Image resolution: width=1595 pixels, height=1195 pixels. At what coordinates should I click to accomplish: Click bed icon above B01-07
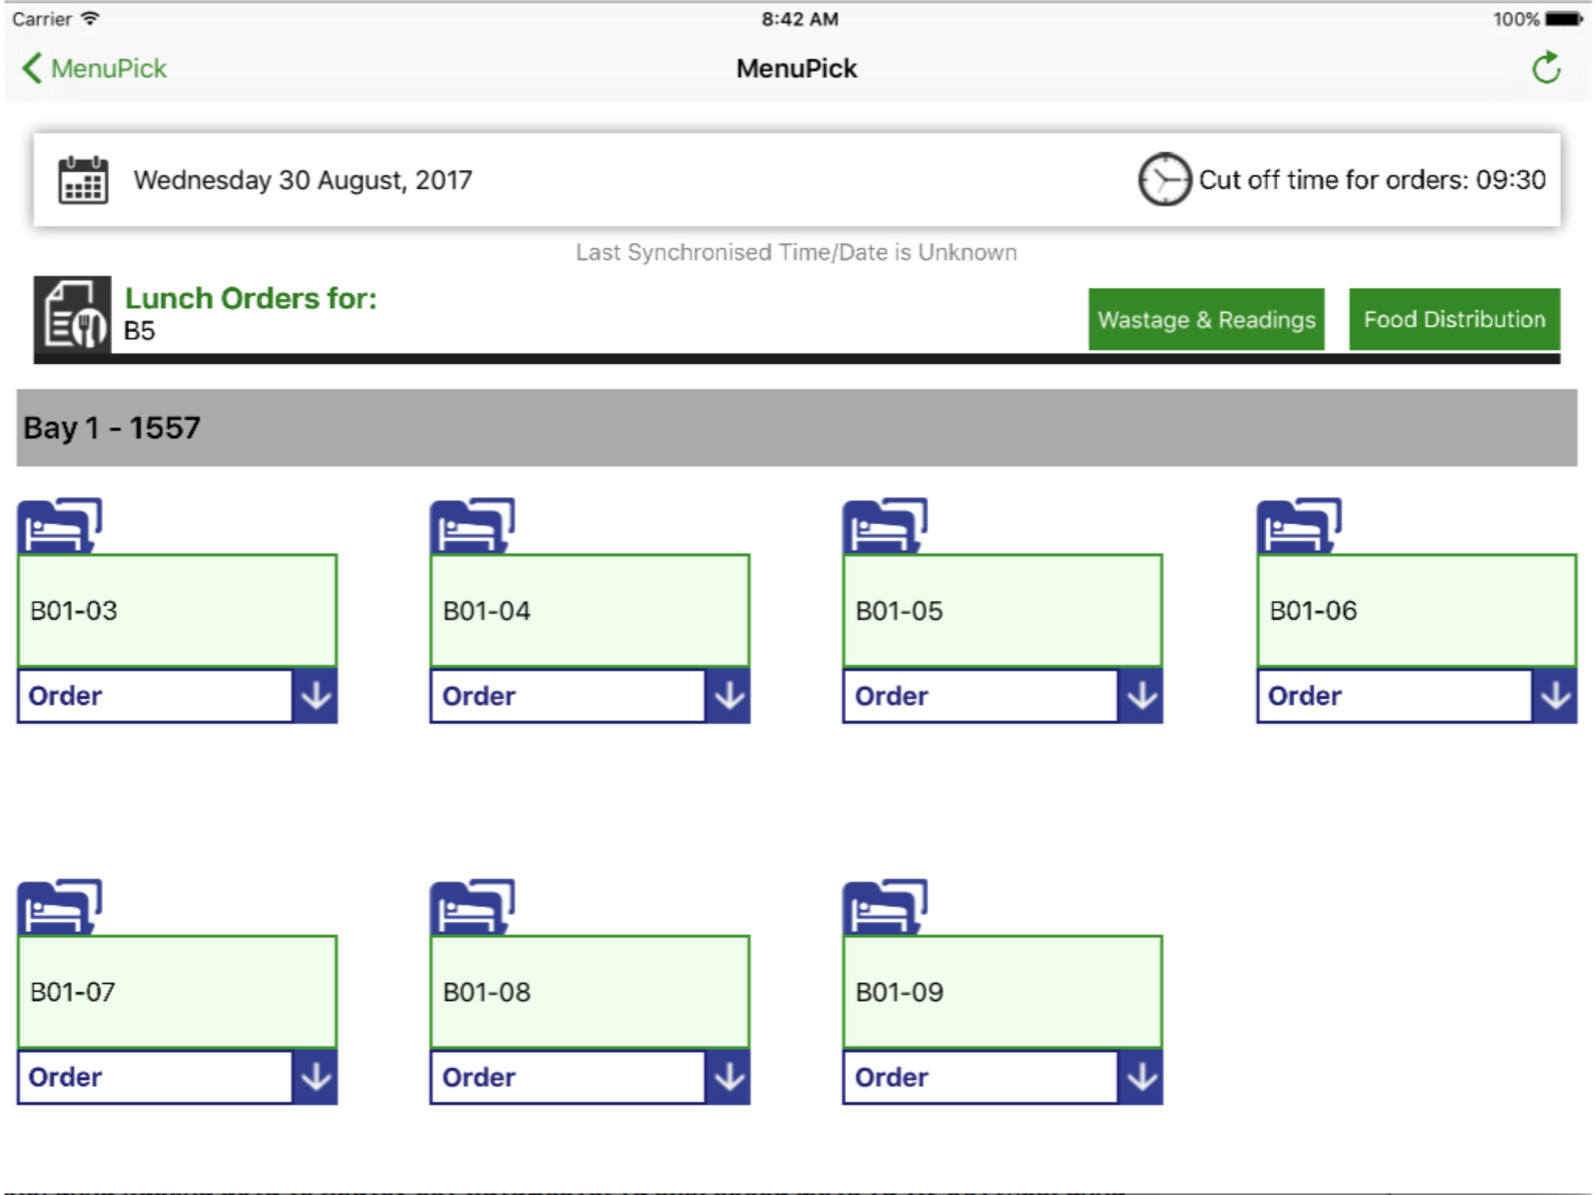point(60,907)
